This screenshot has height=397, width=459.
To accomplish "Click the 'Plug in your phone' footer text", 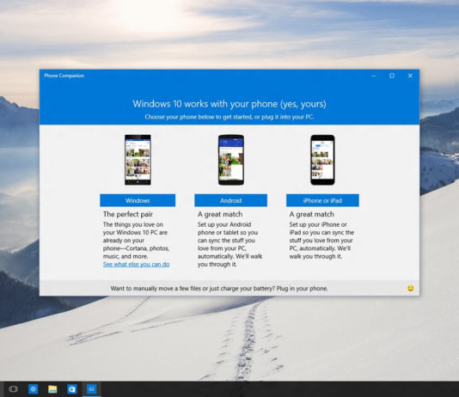I will point(302,289).
